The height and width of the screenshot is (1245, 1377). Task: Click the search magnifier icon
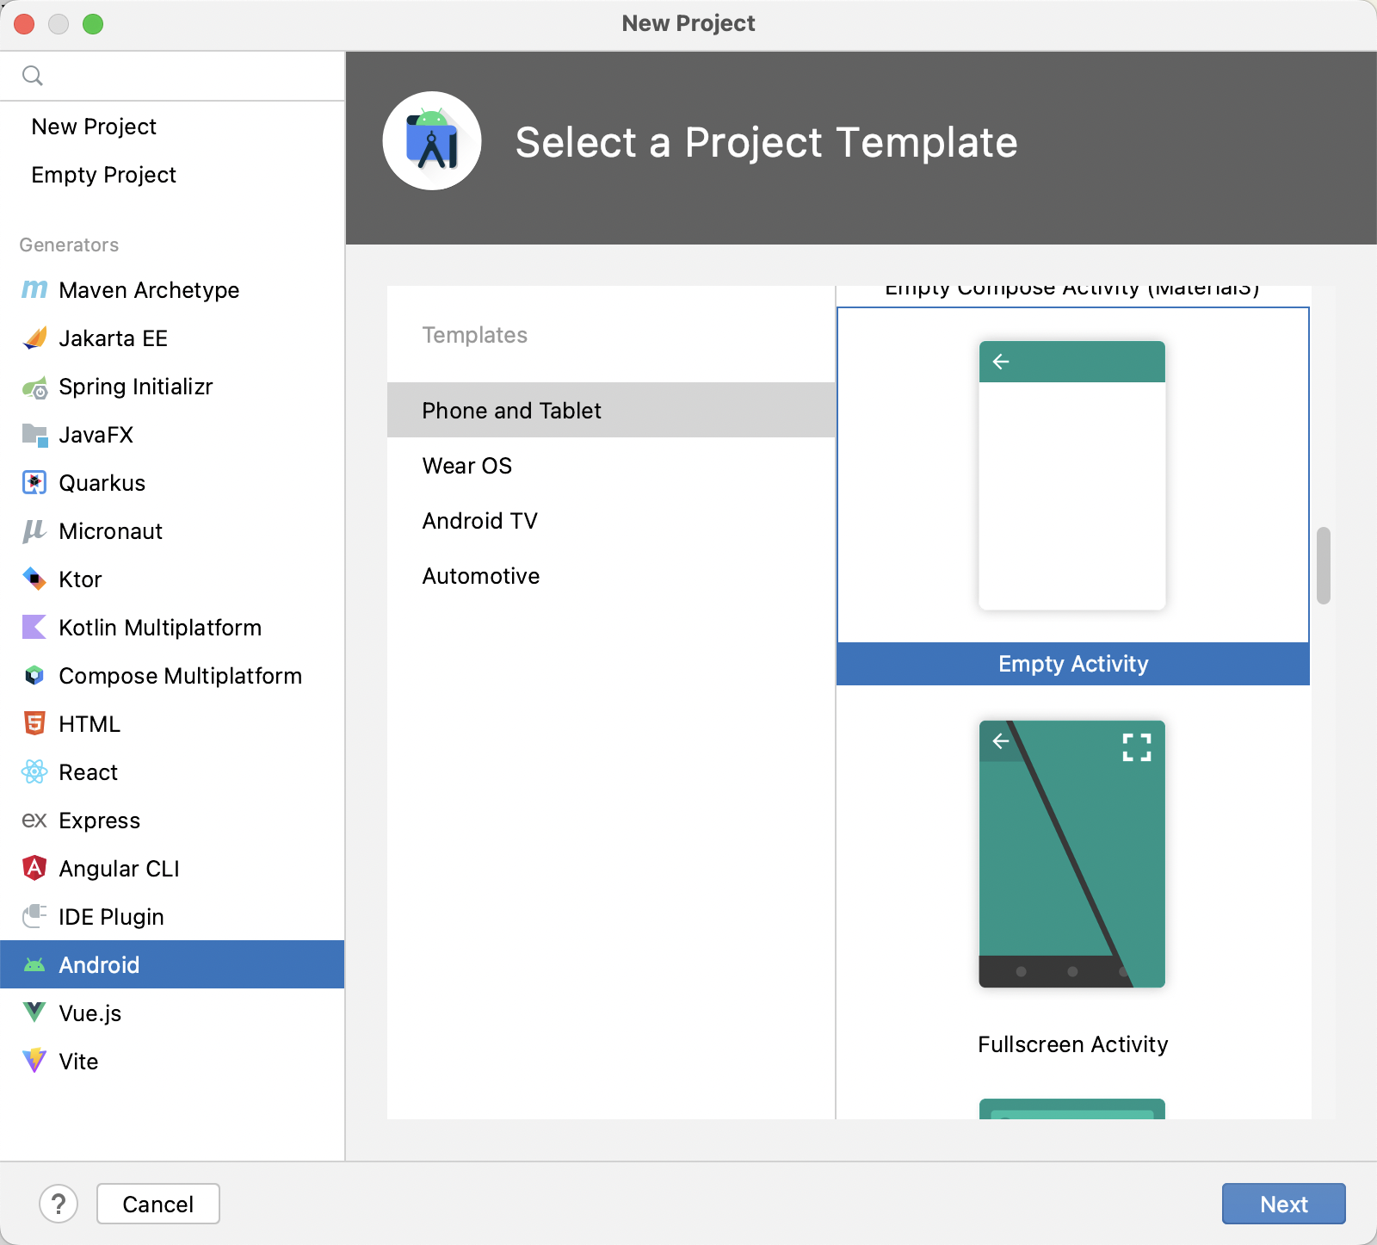pyautogui.click(x=33, y=76)
